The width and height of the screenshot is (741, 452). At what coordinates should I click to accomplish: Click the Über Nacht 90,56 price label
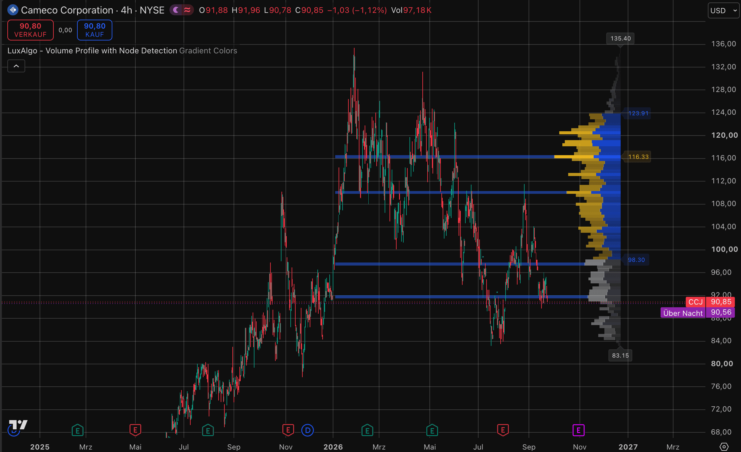[x=698, y=313]
